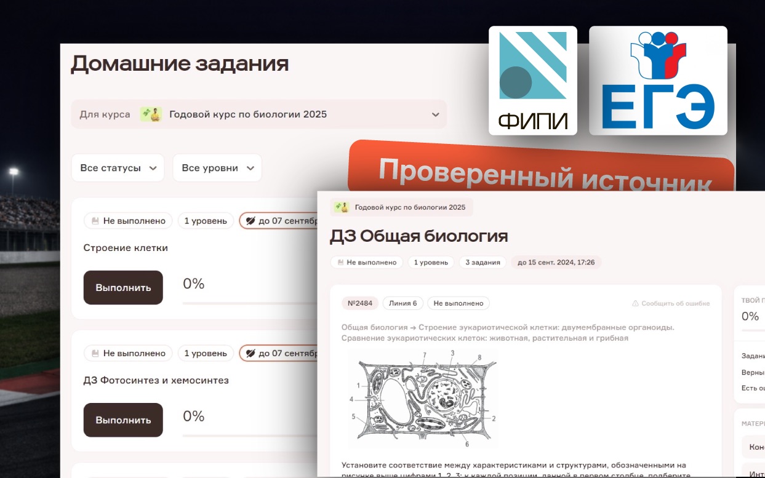Click 'Выполнить' for Строение клетки
This screenshot has height=478, width=765.
pos(122,287)
